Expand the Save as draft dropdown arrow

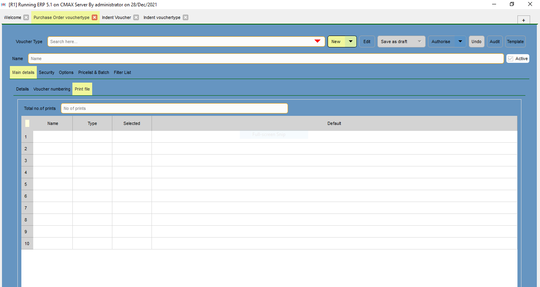tap(420, 42)
